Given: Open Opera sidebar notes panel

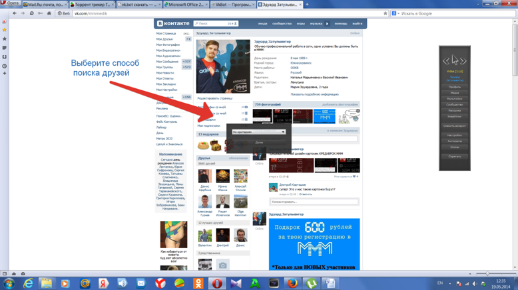Looking at the screenshot, I should (4, 48).
